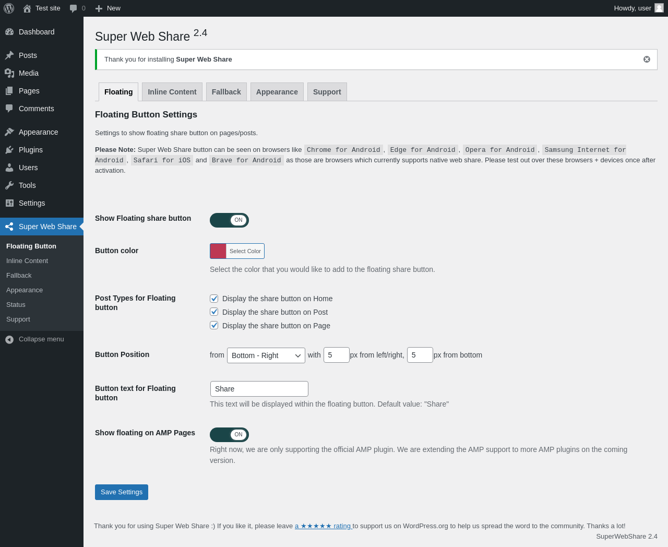Uncheck Display the share button on Page
Screen dimensions: 668x547
214,325
